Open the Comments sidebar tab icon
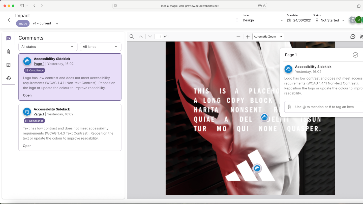The width and height of the screenshot is (363, 204). tap(9, 38)
